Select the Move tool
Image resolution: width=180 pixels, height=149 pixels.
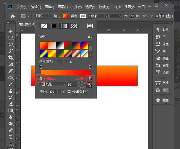(x=11, y=31)
